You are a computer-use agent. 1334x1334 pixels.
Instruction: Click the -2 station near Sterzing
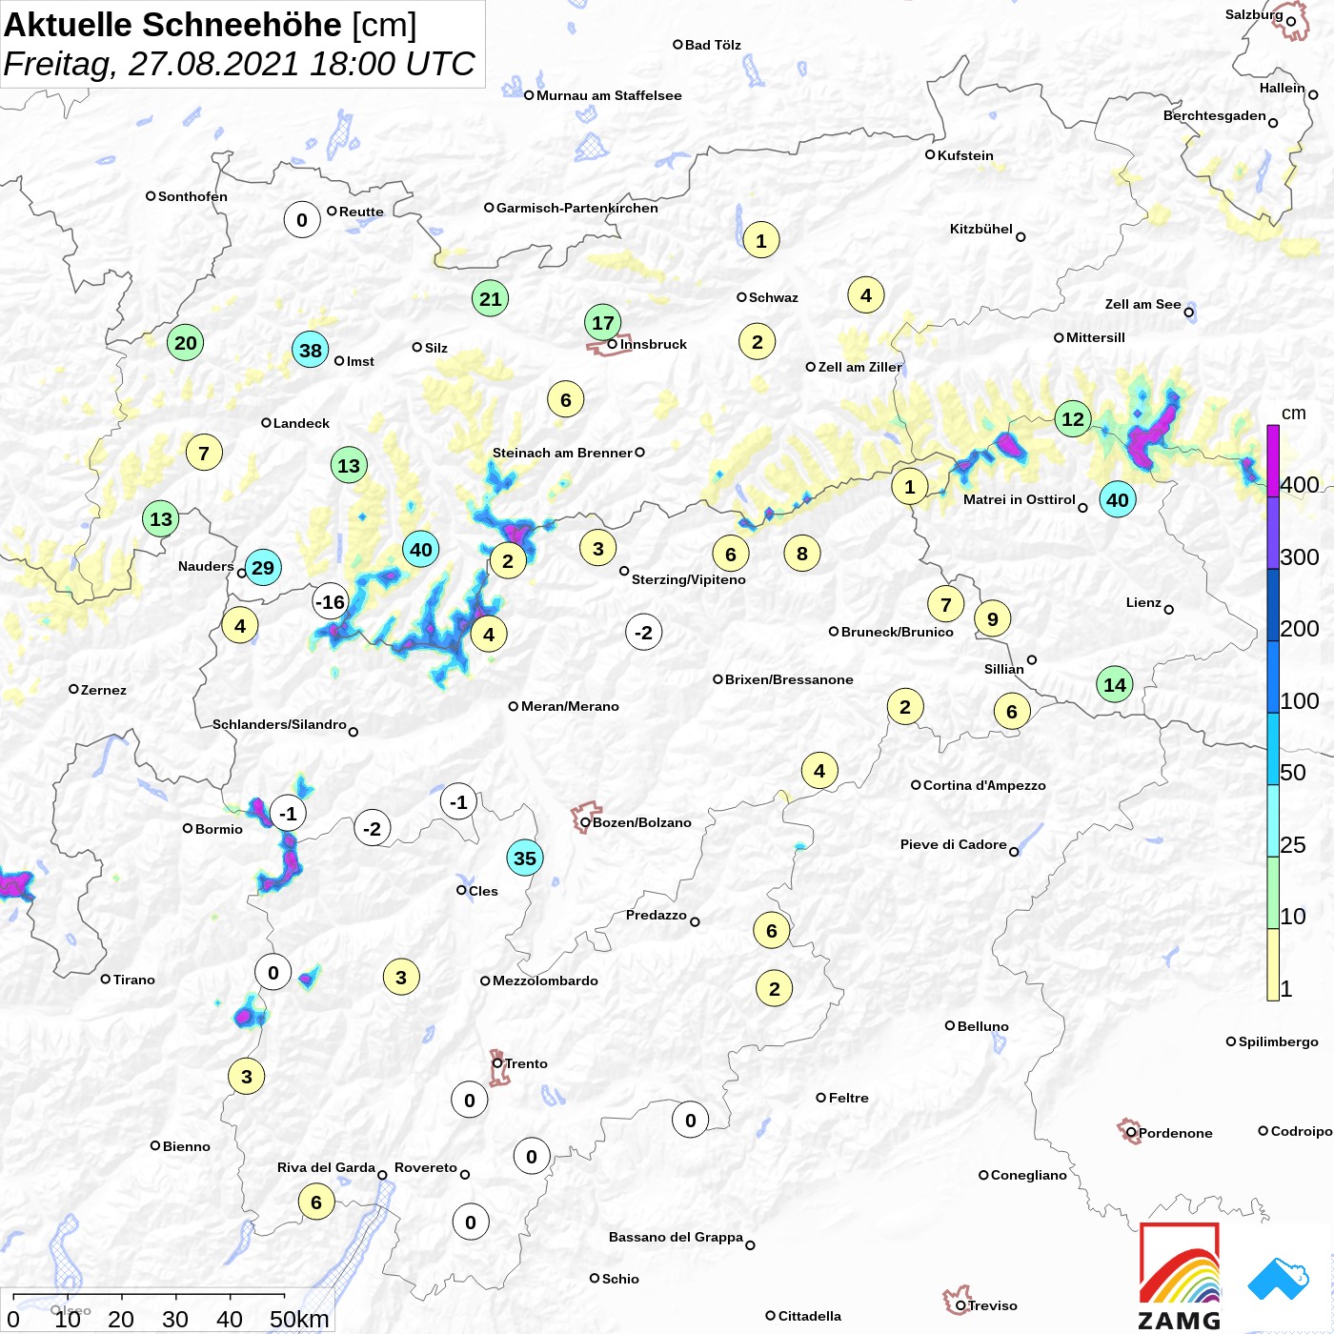pyautogui.click(x=644, y=632)
